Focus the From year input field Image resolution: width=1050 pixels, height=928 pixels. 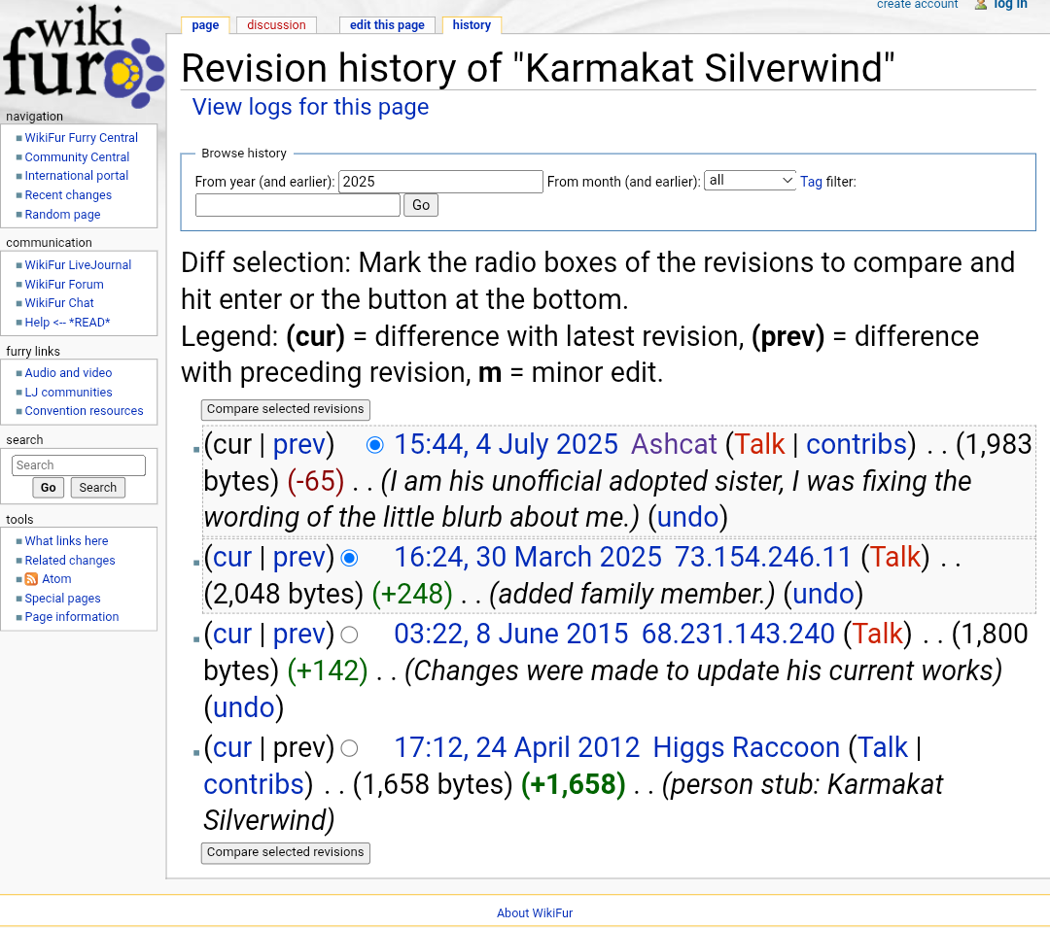point(440,182)
